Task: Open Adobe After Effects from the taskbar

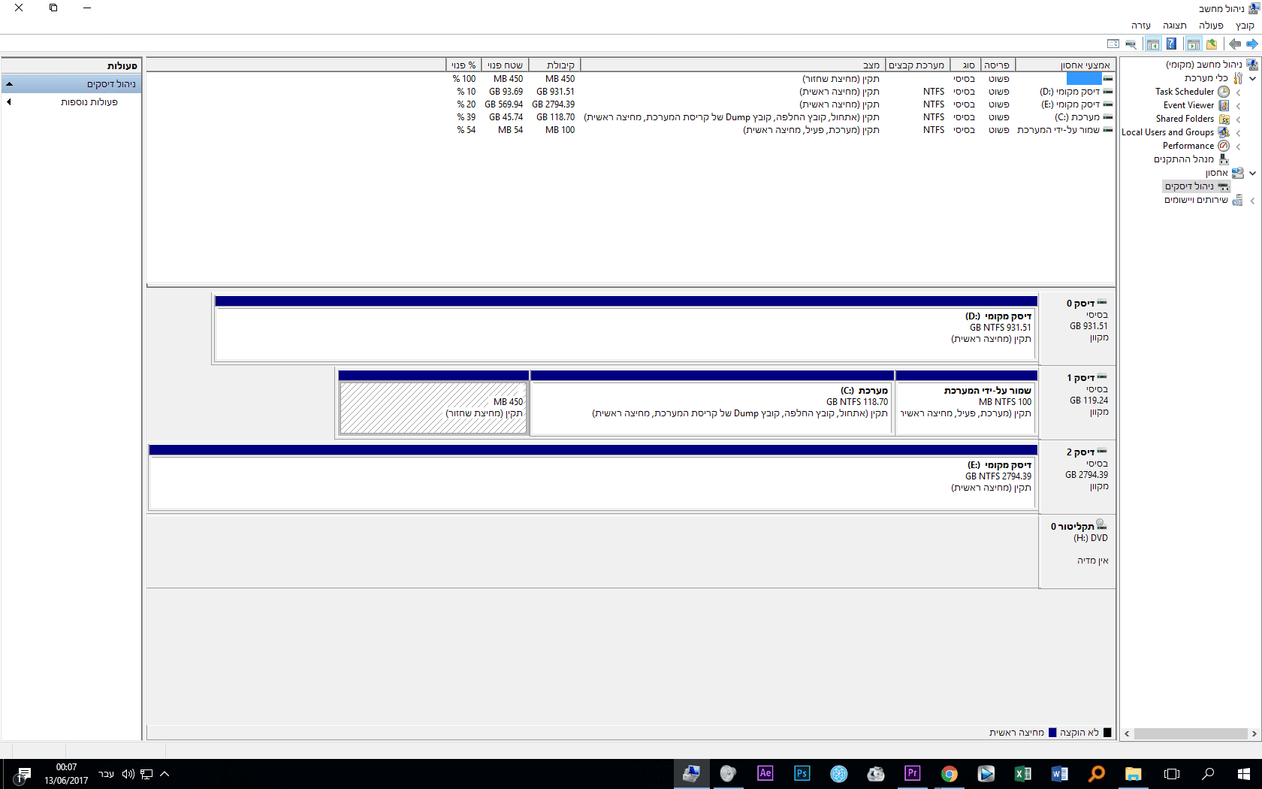Action: [x=765, y=773]
